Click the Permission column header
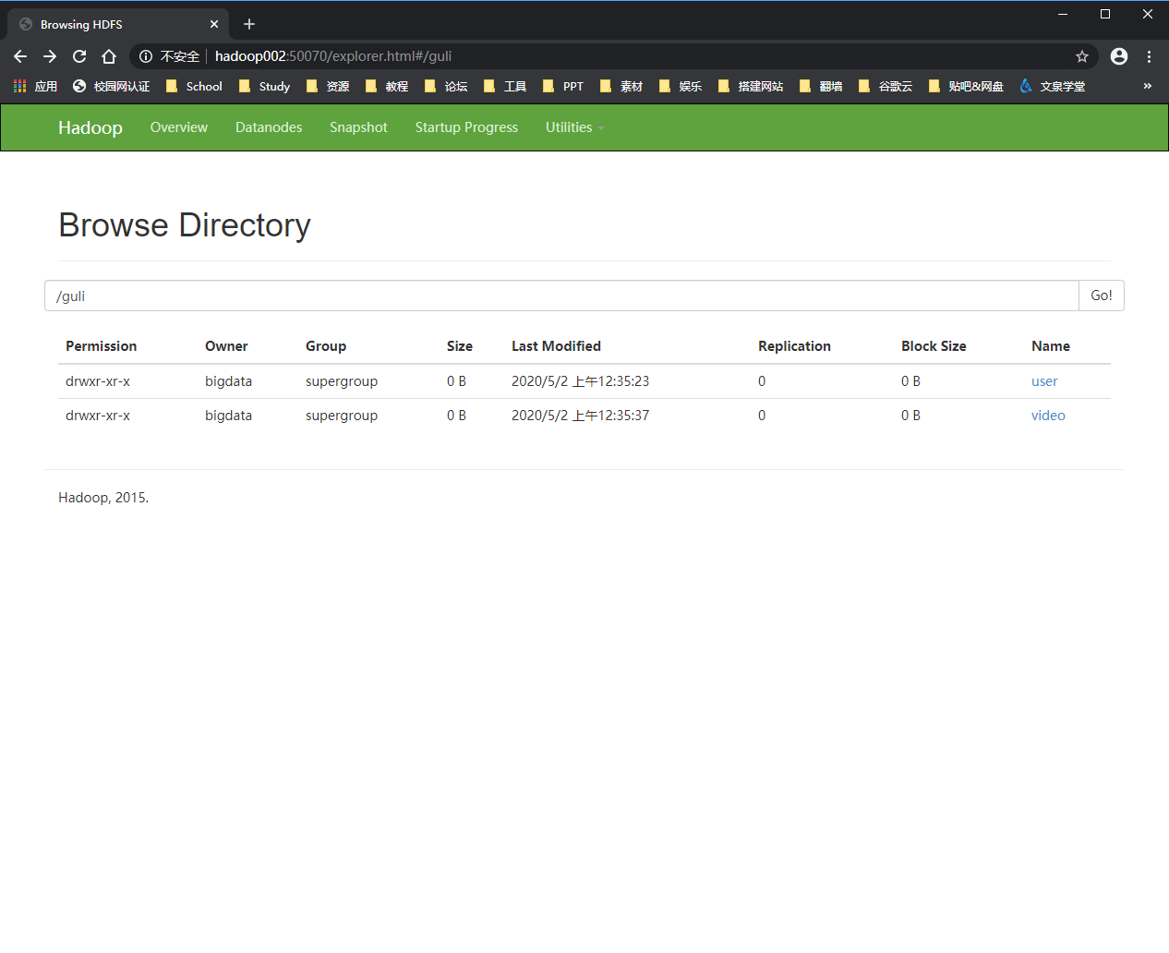This screenshot has width=1169, height=953. click(x=101, y=346)
